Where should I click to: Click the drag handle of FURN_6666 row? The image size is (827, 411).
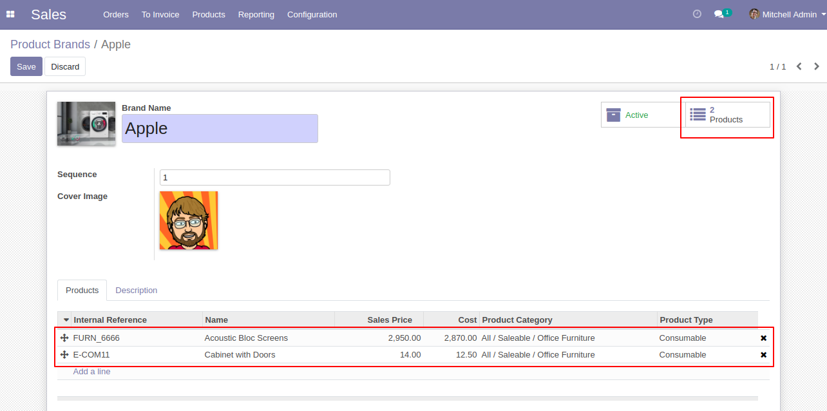pos(64,338)
